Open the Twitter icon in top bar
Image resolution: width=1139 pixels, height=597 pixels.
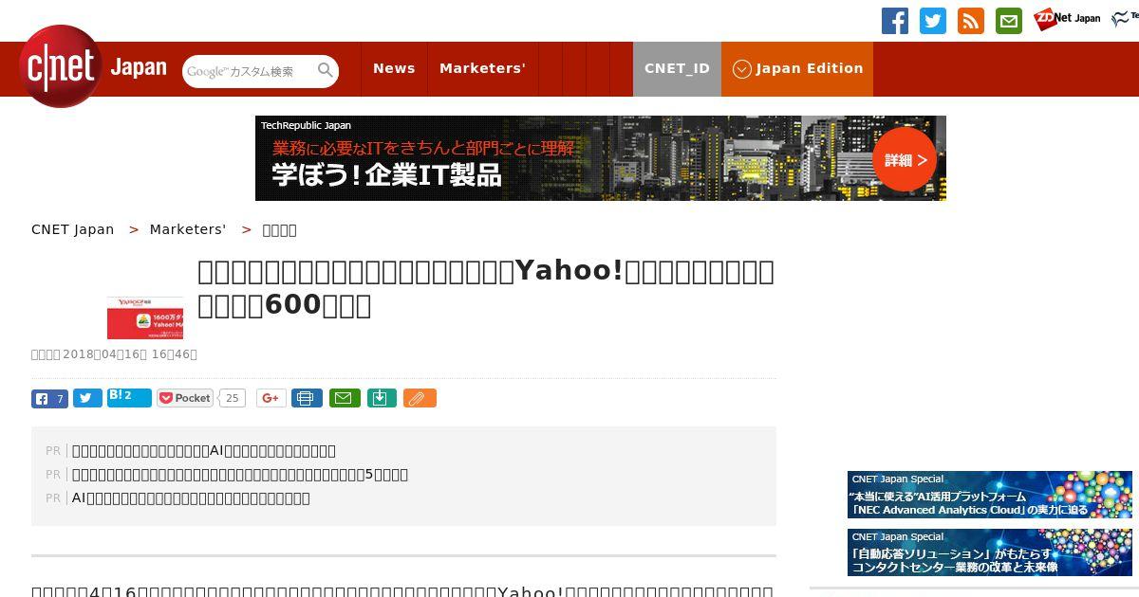(933, 20)
